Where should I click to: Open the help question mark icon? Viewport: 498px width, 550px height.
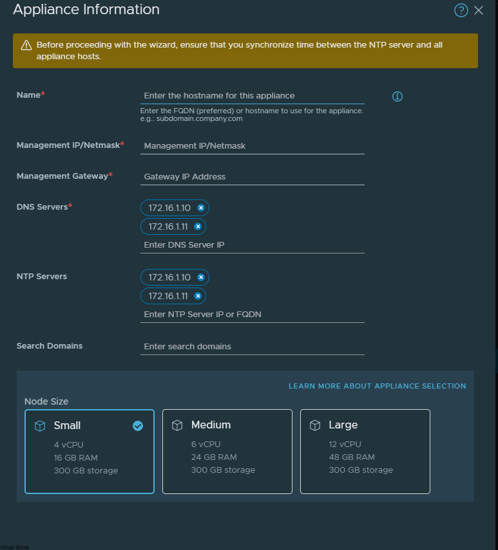(x=461, y=10)
